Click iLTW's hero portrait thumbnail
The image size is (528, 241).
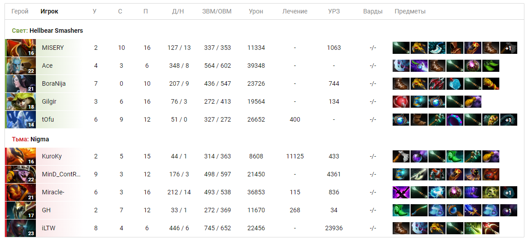(x=21, y=228)
